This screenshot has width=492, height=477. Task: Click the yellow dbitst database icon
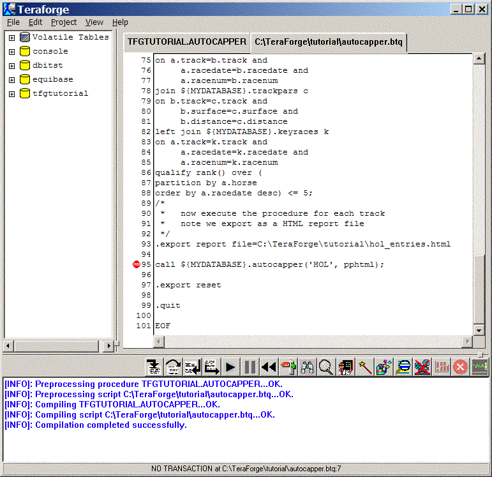click(25, 65)
